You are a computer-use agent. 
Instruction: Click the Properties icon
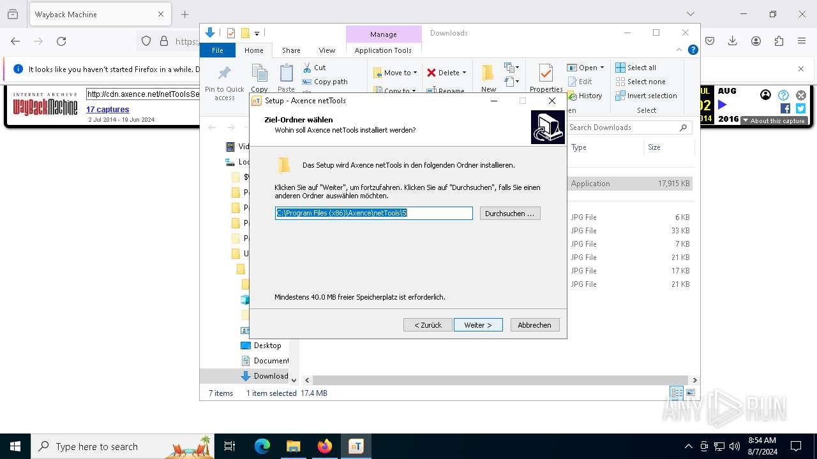pyautogui.click(x=546, y=73)
